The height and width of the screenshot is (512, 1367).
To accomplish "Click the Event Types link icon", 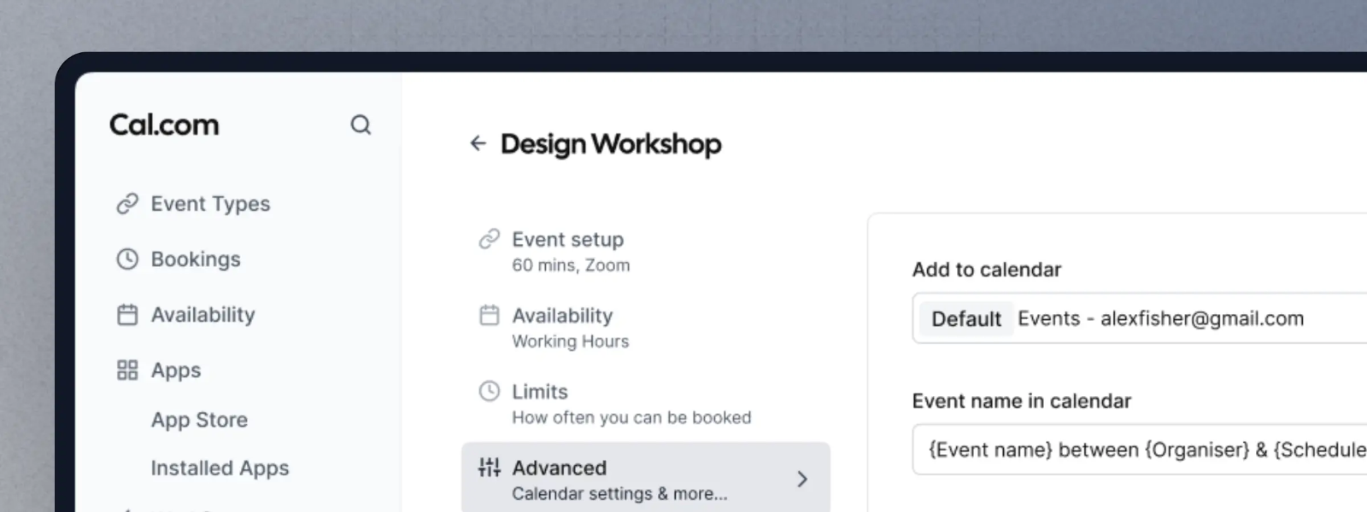I will click(127, 204).
